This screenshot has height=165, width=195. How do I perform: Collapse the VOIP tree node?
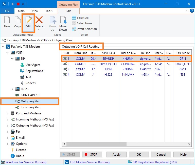[x=7, y=53]
